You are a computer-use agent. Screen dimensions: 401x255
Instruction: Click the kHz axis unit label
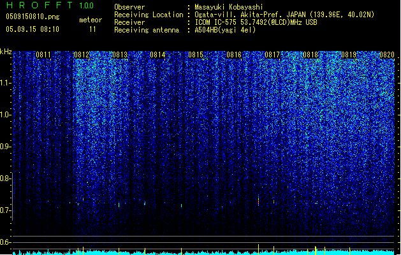pos(6,52)
